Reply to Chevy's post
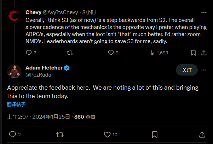Image resolution: width=213 pixels, height=144 pixels. tap(29, 53)
